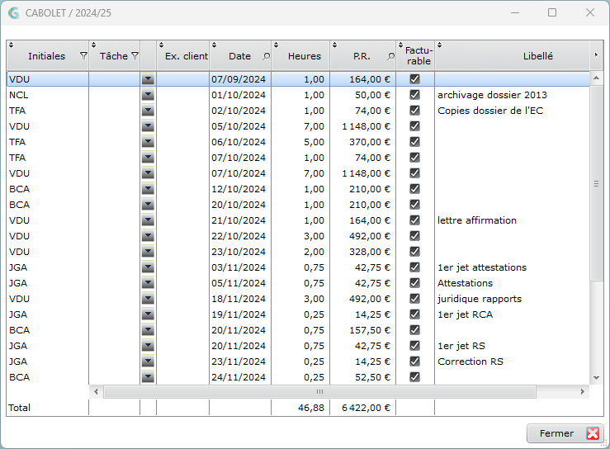Open task dropdown on BCA 12/10/2024 row
The width and height of the screenshot is (610, 449).
(148, 189)
